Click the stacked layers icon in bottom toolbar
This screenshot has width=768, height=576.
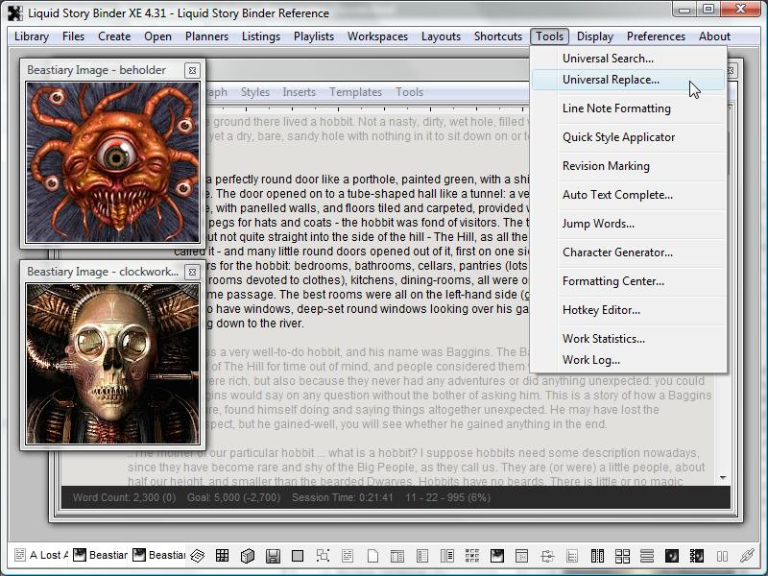pyautogui.click(x=198, y=556)
